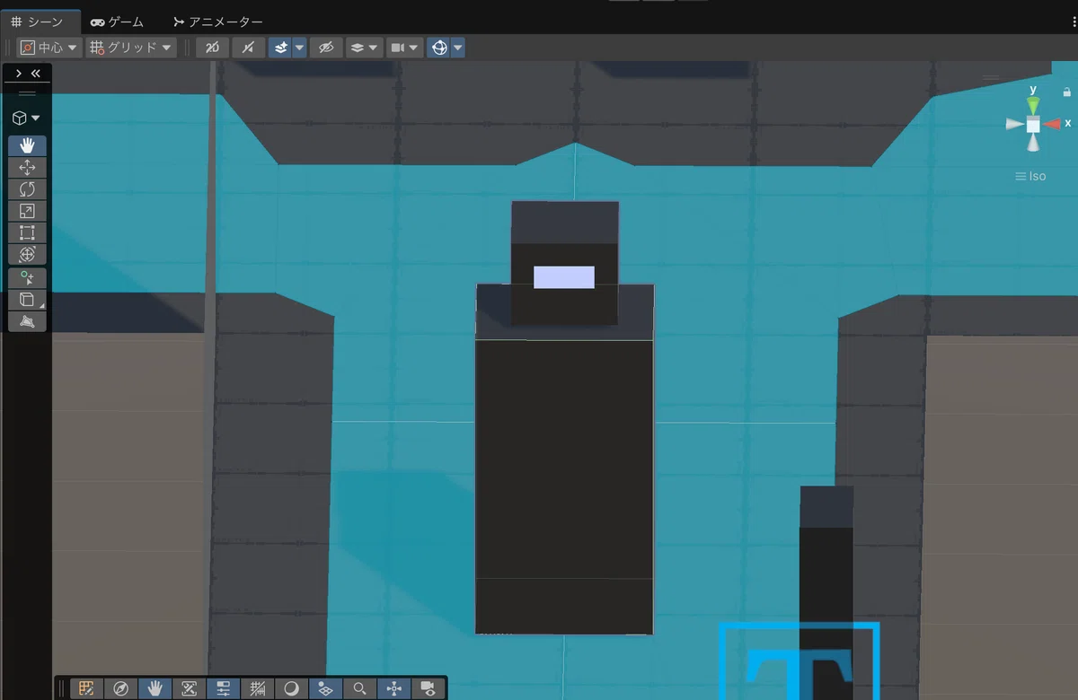Click the cube tool below the transform tools
Viewport: 1078px width, 700px height.
[x=27, y=300]
